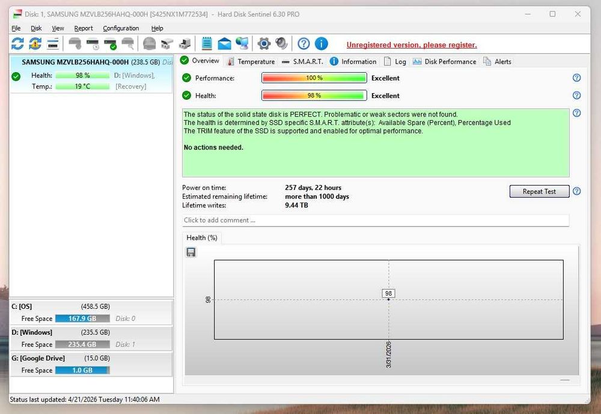Click the 'Unregistered version, please register' link
This screenshot has width=601, height=414.
[x=412, y=45]
